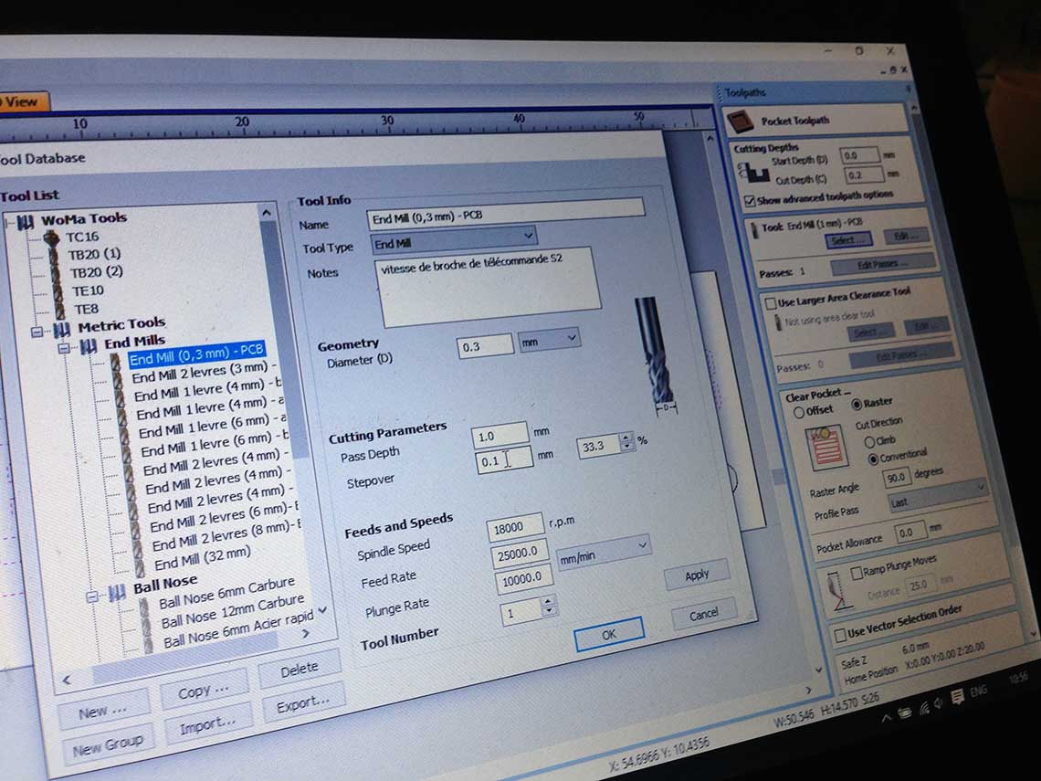1041x781 pixels.
Task: Click the Notes text area
Action: coord(487,286)
